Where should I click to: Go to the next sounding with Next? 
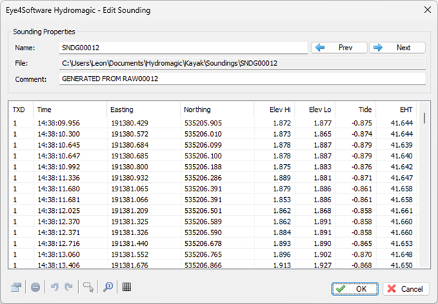tap(397, 47)
